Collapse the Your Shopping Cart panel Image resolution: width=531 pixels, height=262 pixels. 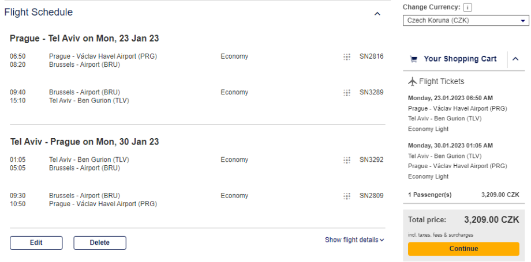click(x=515, y=59)
